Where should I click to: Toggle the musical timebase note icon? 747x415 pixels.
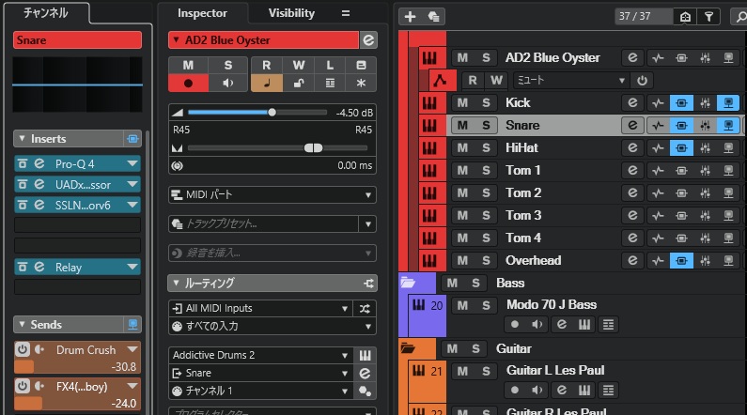click(x=266, y=84)
